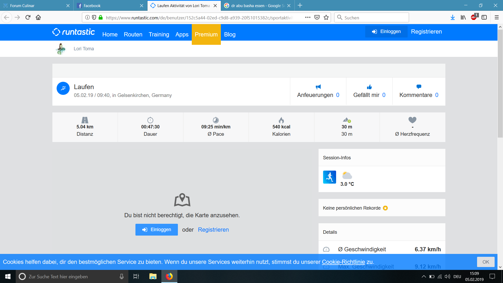
Task: Click the Geschwindigkeit speedometer icon
Action: (326, 249)
